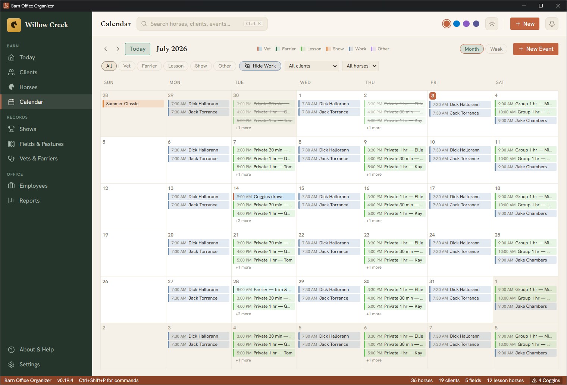Open the Coggins draws event on July 14
Screen dimensions: 567x385
[264, 197]
